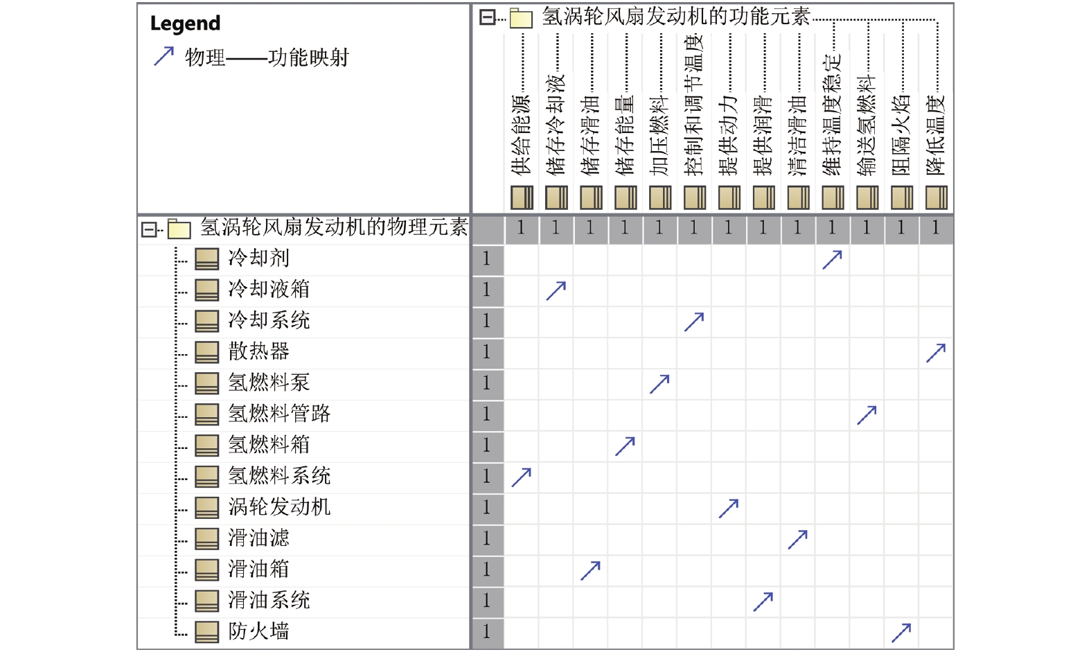Select the 滑油系统 row label
1091x652 pixels.
tap(269, 600)
